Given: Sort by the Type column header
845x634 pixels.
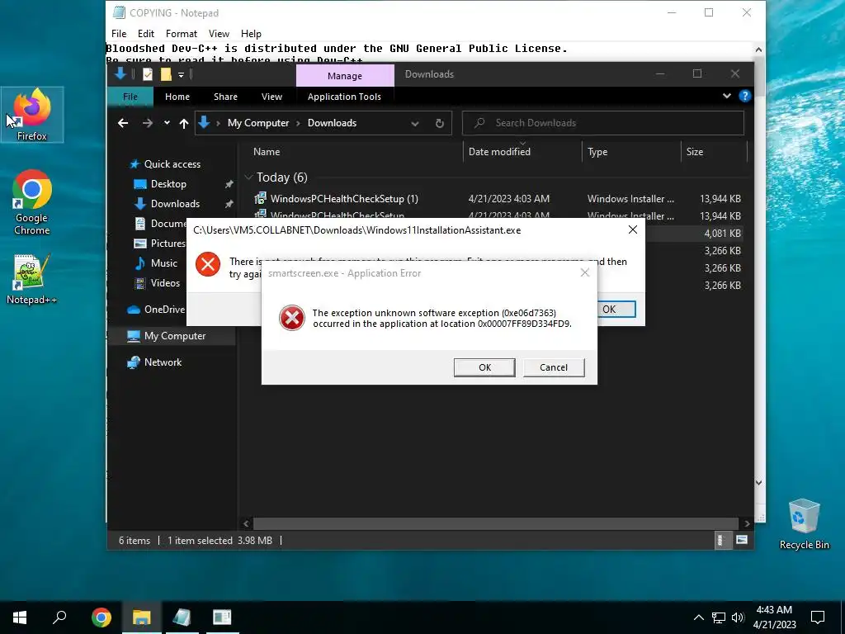Looking at the screenshot, I should 597,152.
